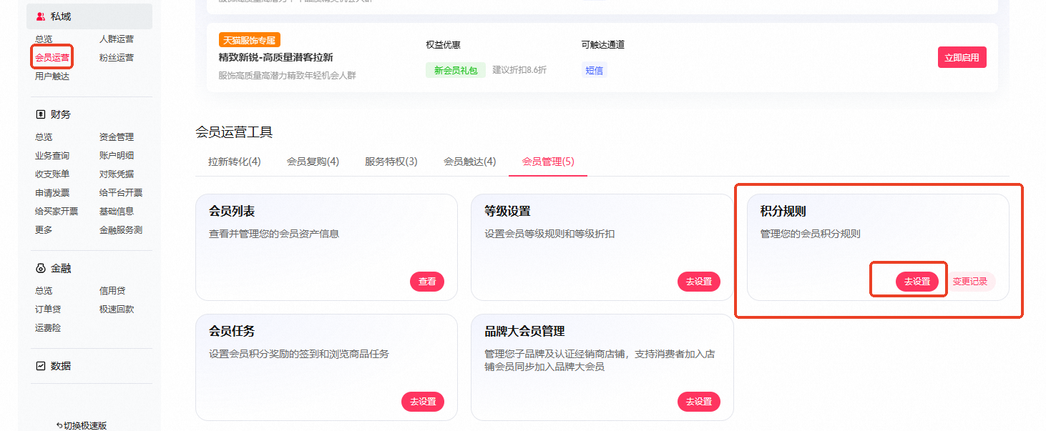Image resolution: width=1046 pixels, height=431 pixels.
Task: Click the 财务 section icon
Action: 41,114
